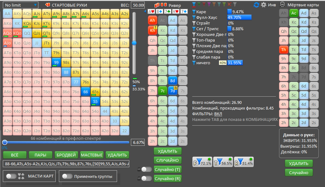Click the turn filter button T 56.5%
This screenshot has height=187, width=325.
[x=223, y=162]
